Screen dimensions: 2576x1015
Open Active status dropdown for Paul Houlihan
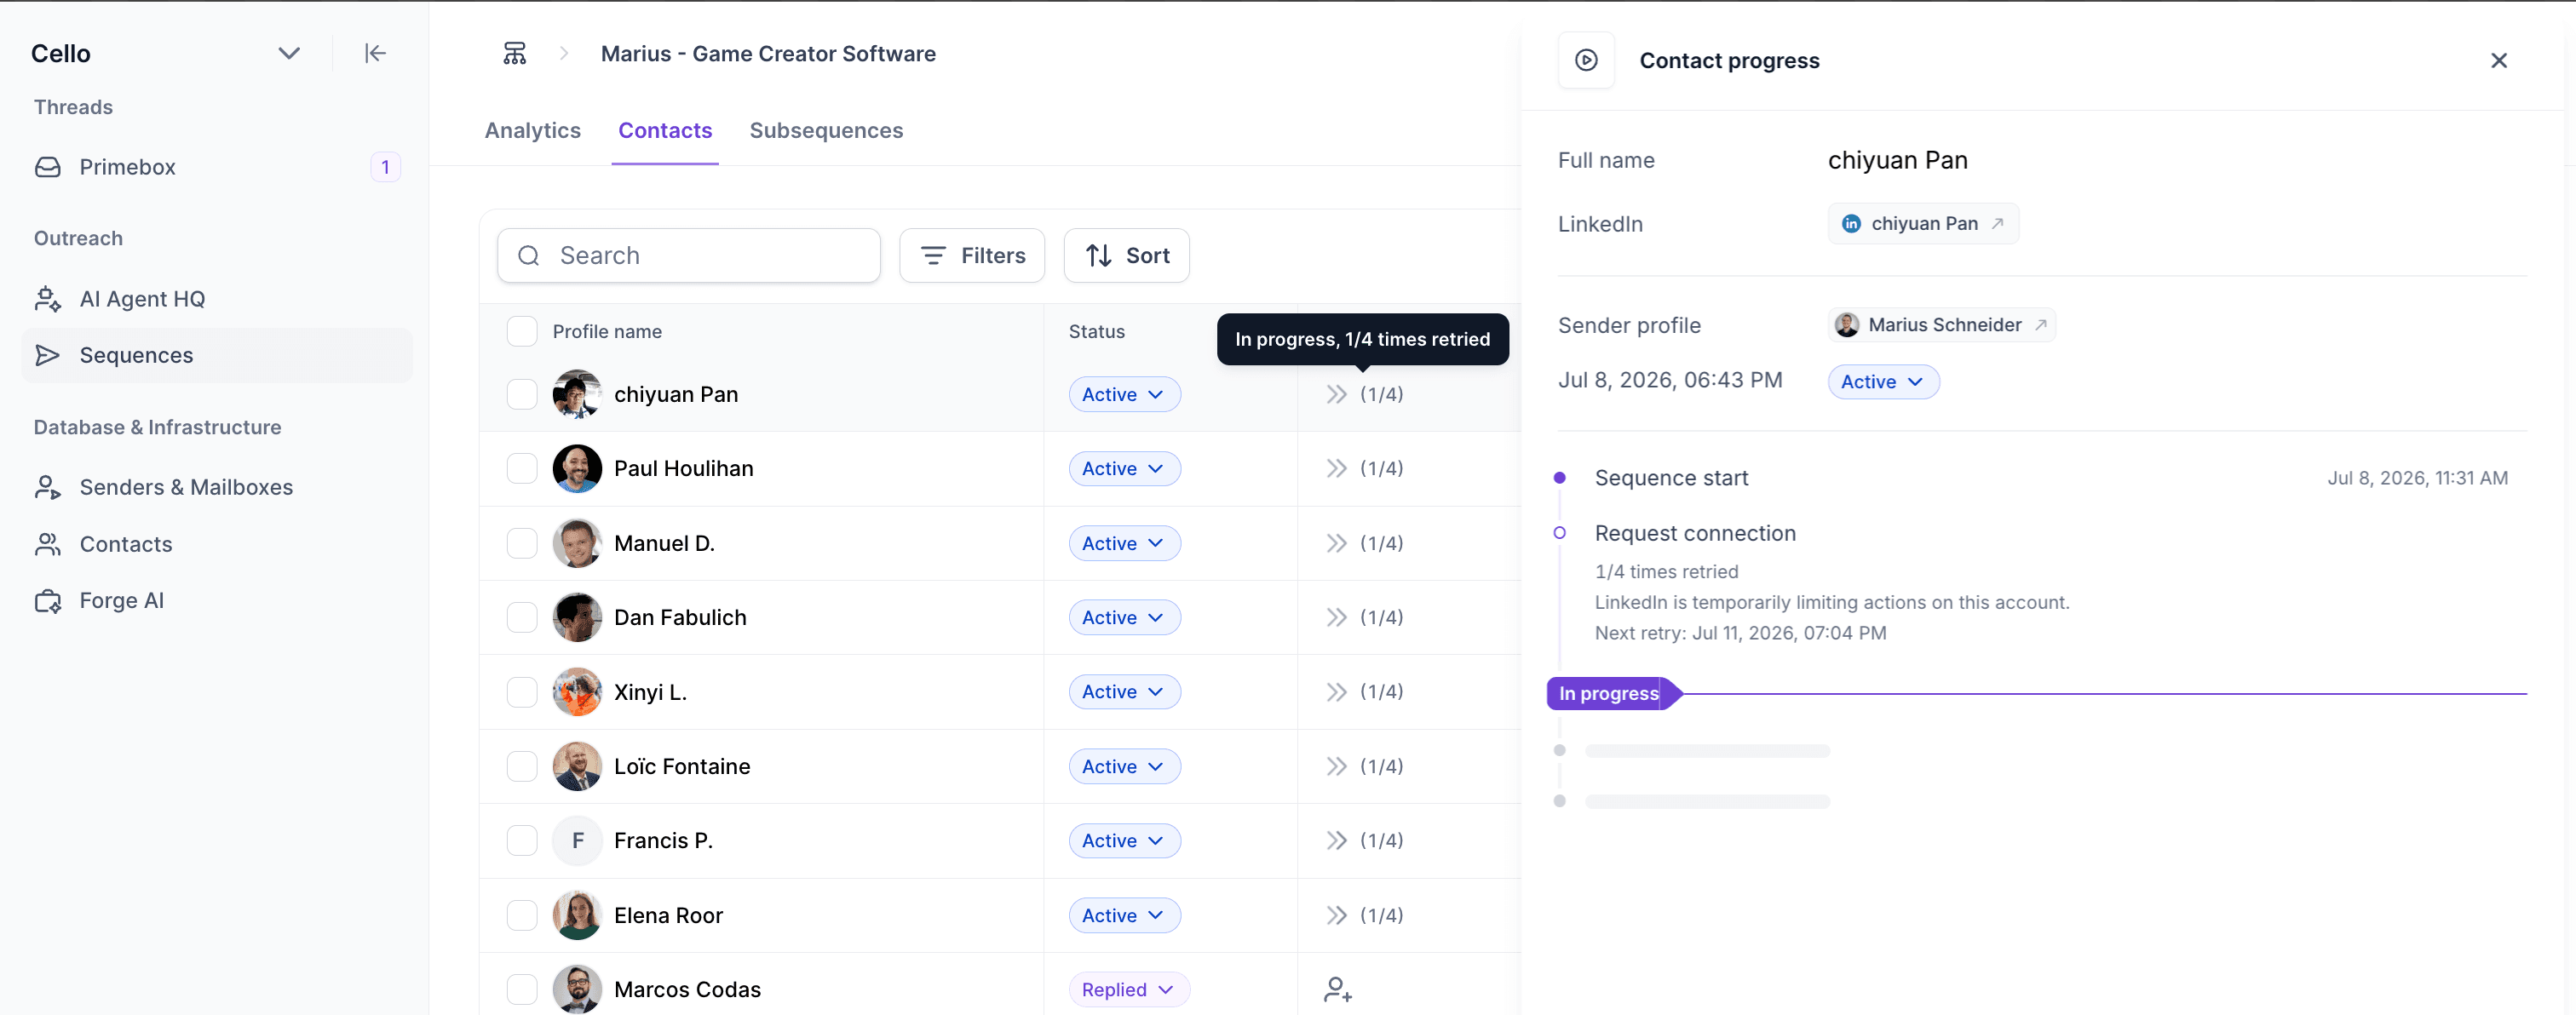tap(1124, 468)
